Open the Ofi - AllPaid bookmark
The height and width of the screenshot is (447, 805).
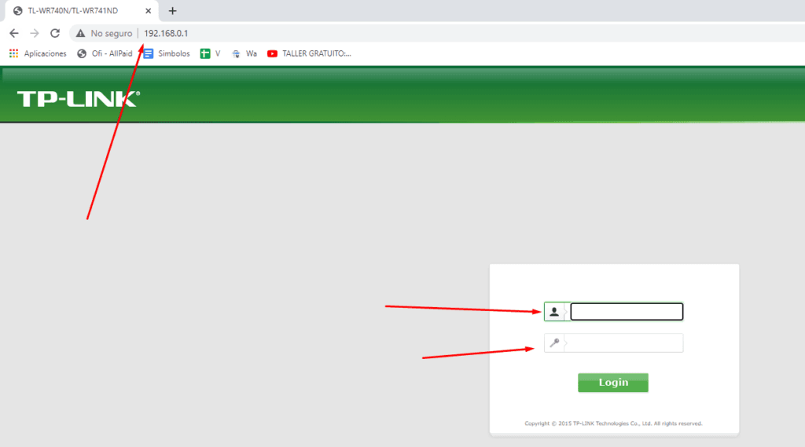[105, 53]
